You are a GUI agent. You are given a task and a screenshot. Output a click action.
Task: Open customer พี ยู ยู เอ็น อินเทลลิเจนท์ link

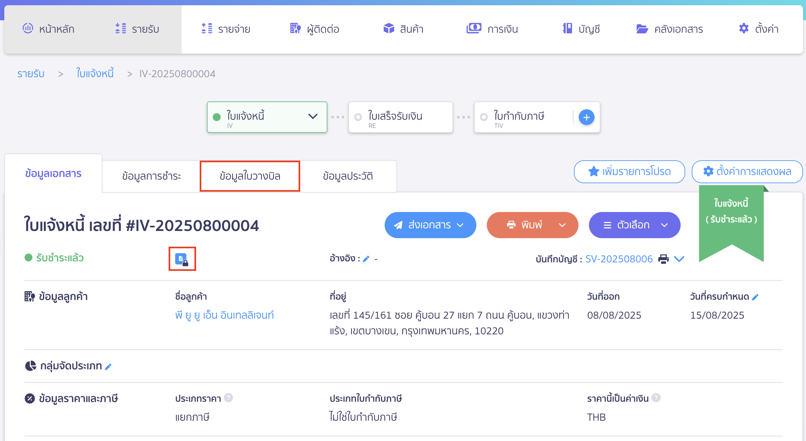click(225, 315)
